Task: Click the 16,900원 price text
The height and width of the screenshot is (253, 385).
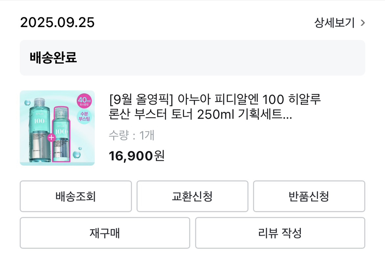Action: [x=136, y=155]
